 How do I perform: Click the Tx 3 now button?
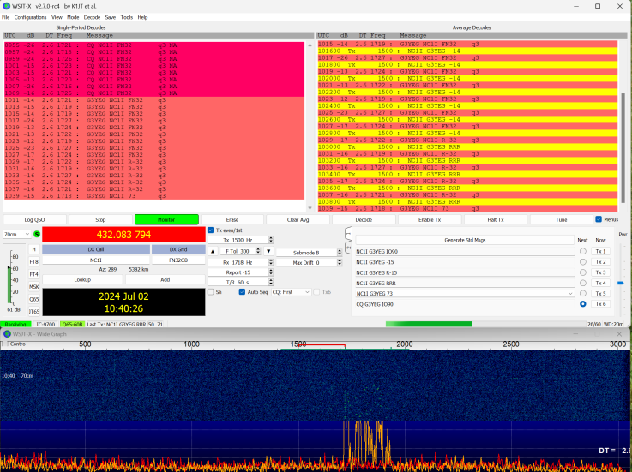600,272
